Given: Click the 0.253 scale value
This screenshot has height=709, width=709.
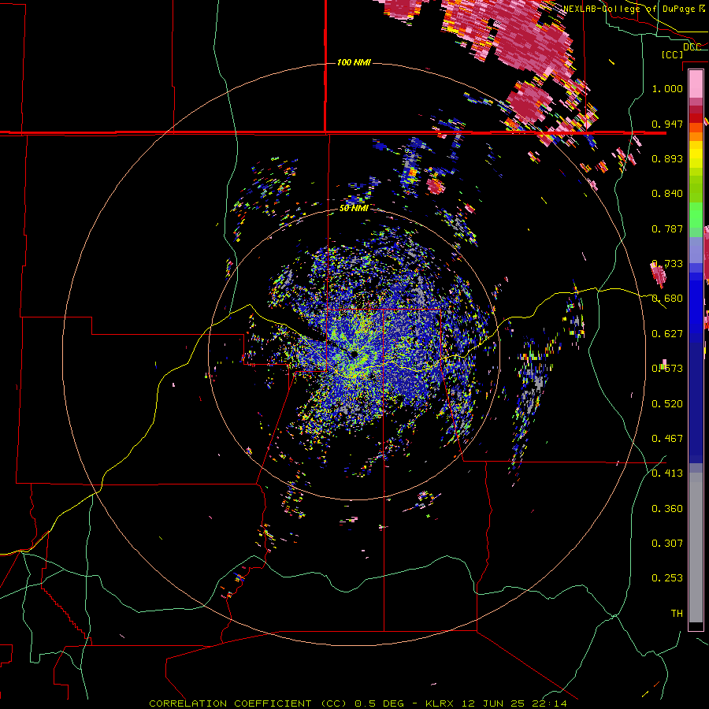Looking at the screenshot, I should (x=667, y=578).
